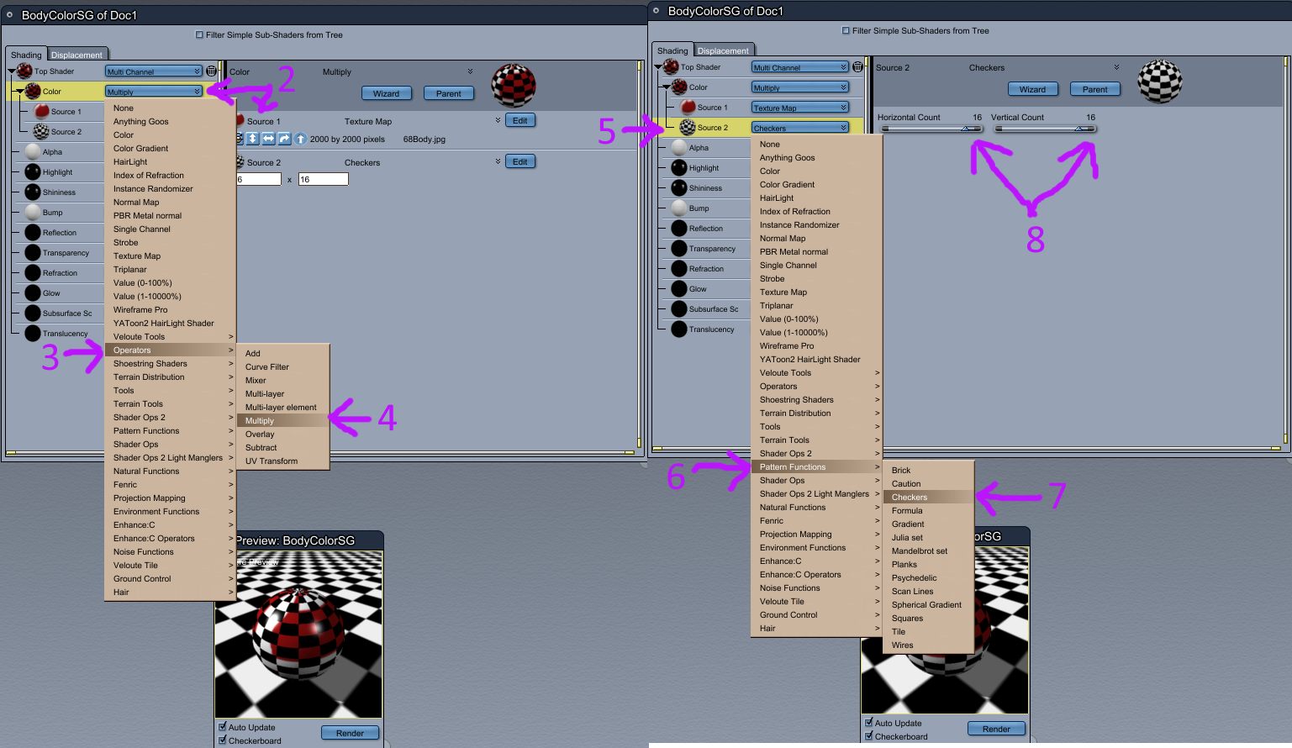Click Render in the left preview window
This screenshot has width=1292, height=748.
click(x=350, y=733)
